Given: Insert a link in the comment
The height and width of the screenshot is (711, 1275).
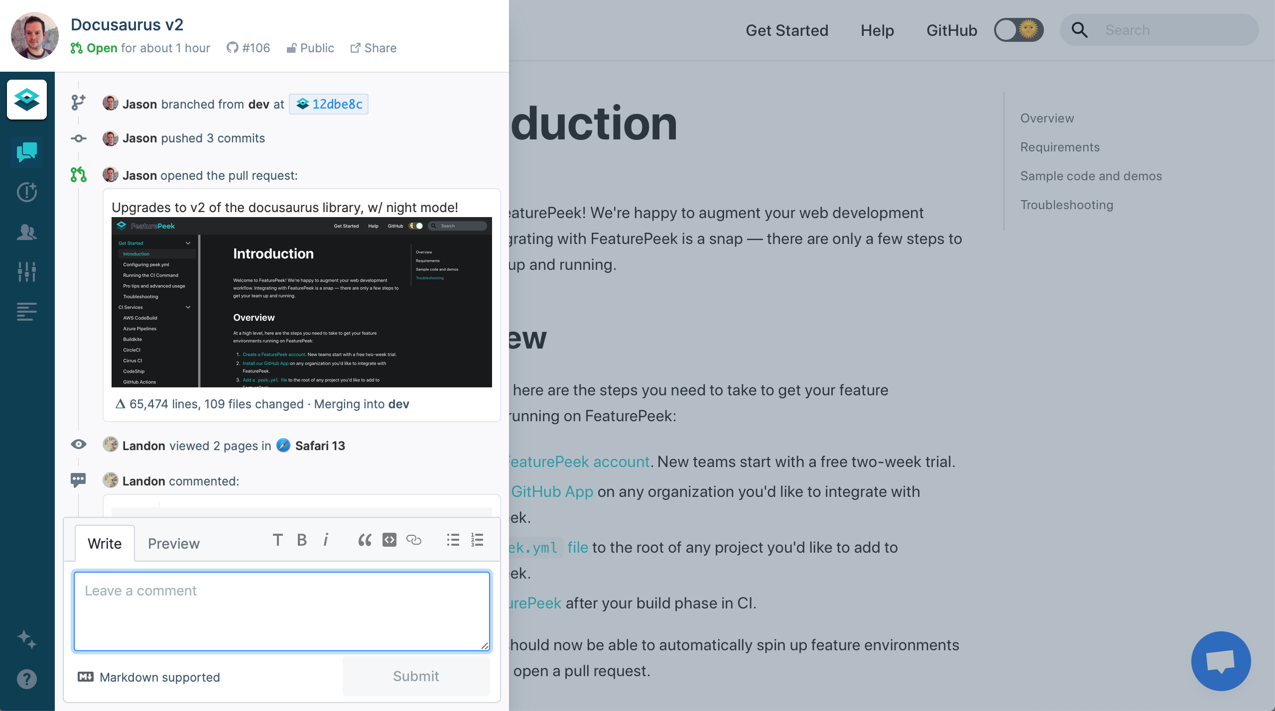Looking at the screenshot, I should [x=414, y=540].
